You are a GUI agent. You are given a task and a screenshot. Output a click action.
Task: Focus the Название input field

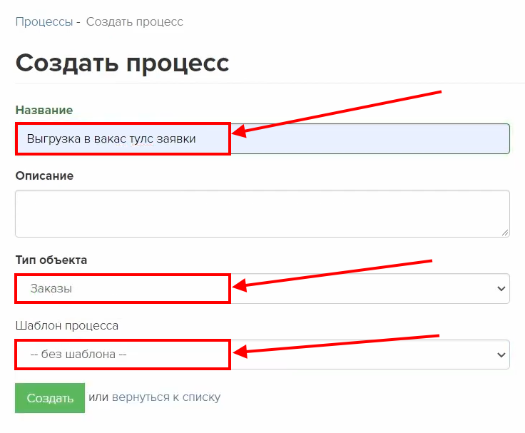[x=357, y=139]
